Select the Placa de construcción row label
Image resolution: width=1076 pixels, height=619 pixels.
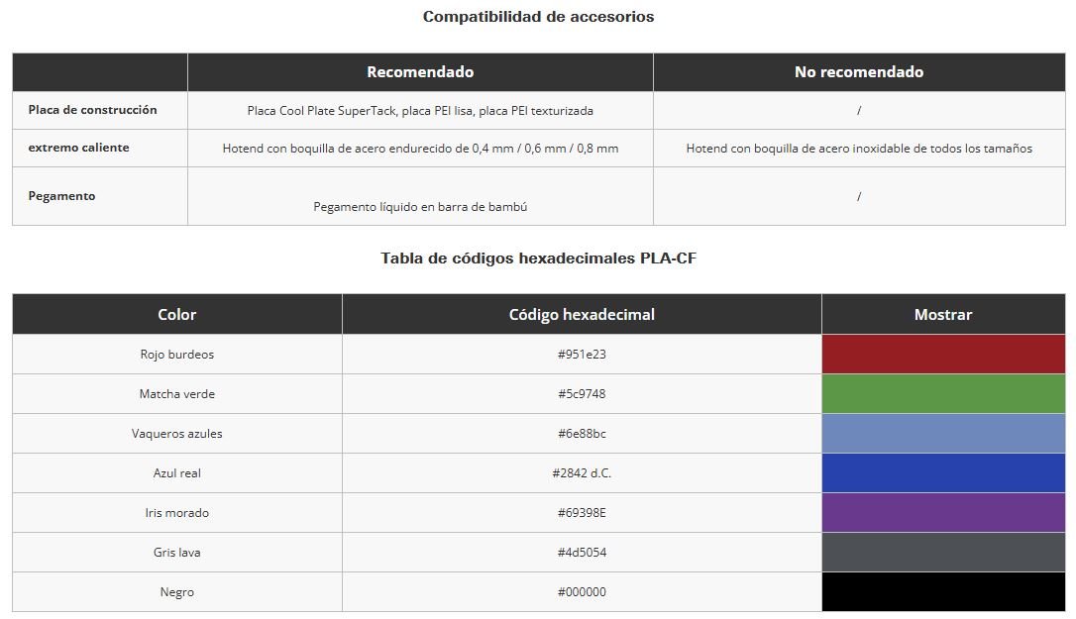pyautogui.click(x=93, y=110)
